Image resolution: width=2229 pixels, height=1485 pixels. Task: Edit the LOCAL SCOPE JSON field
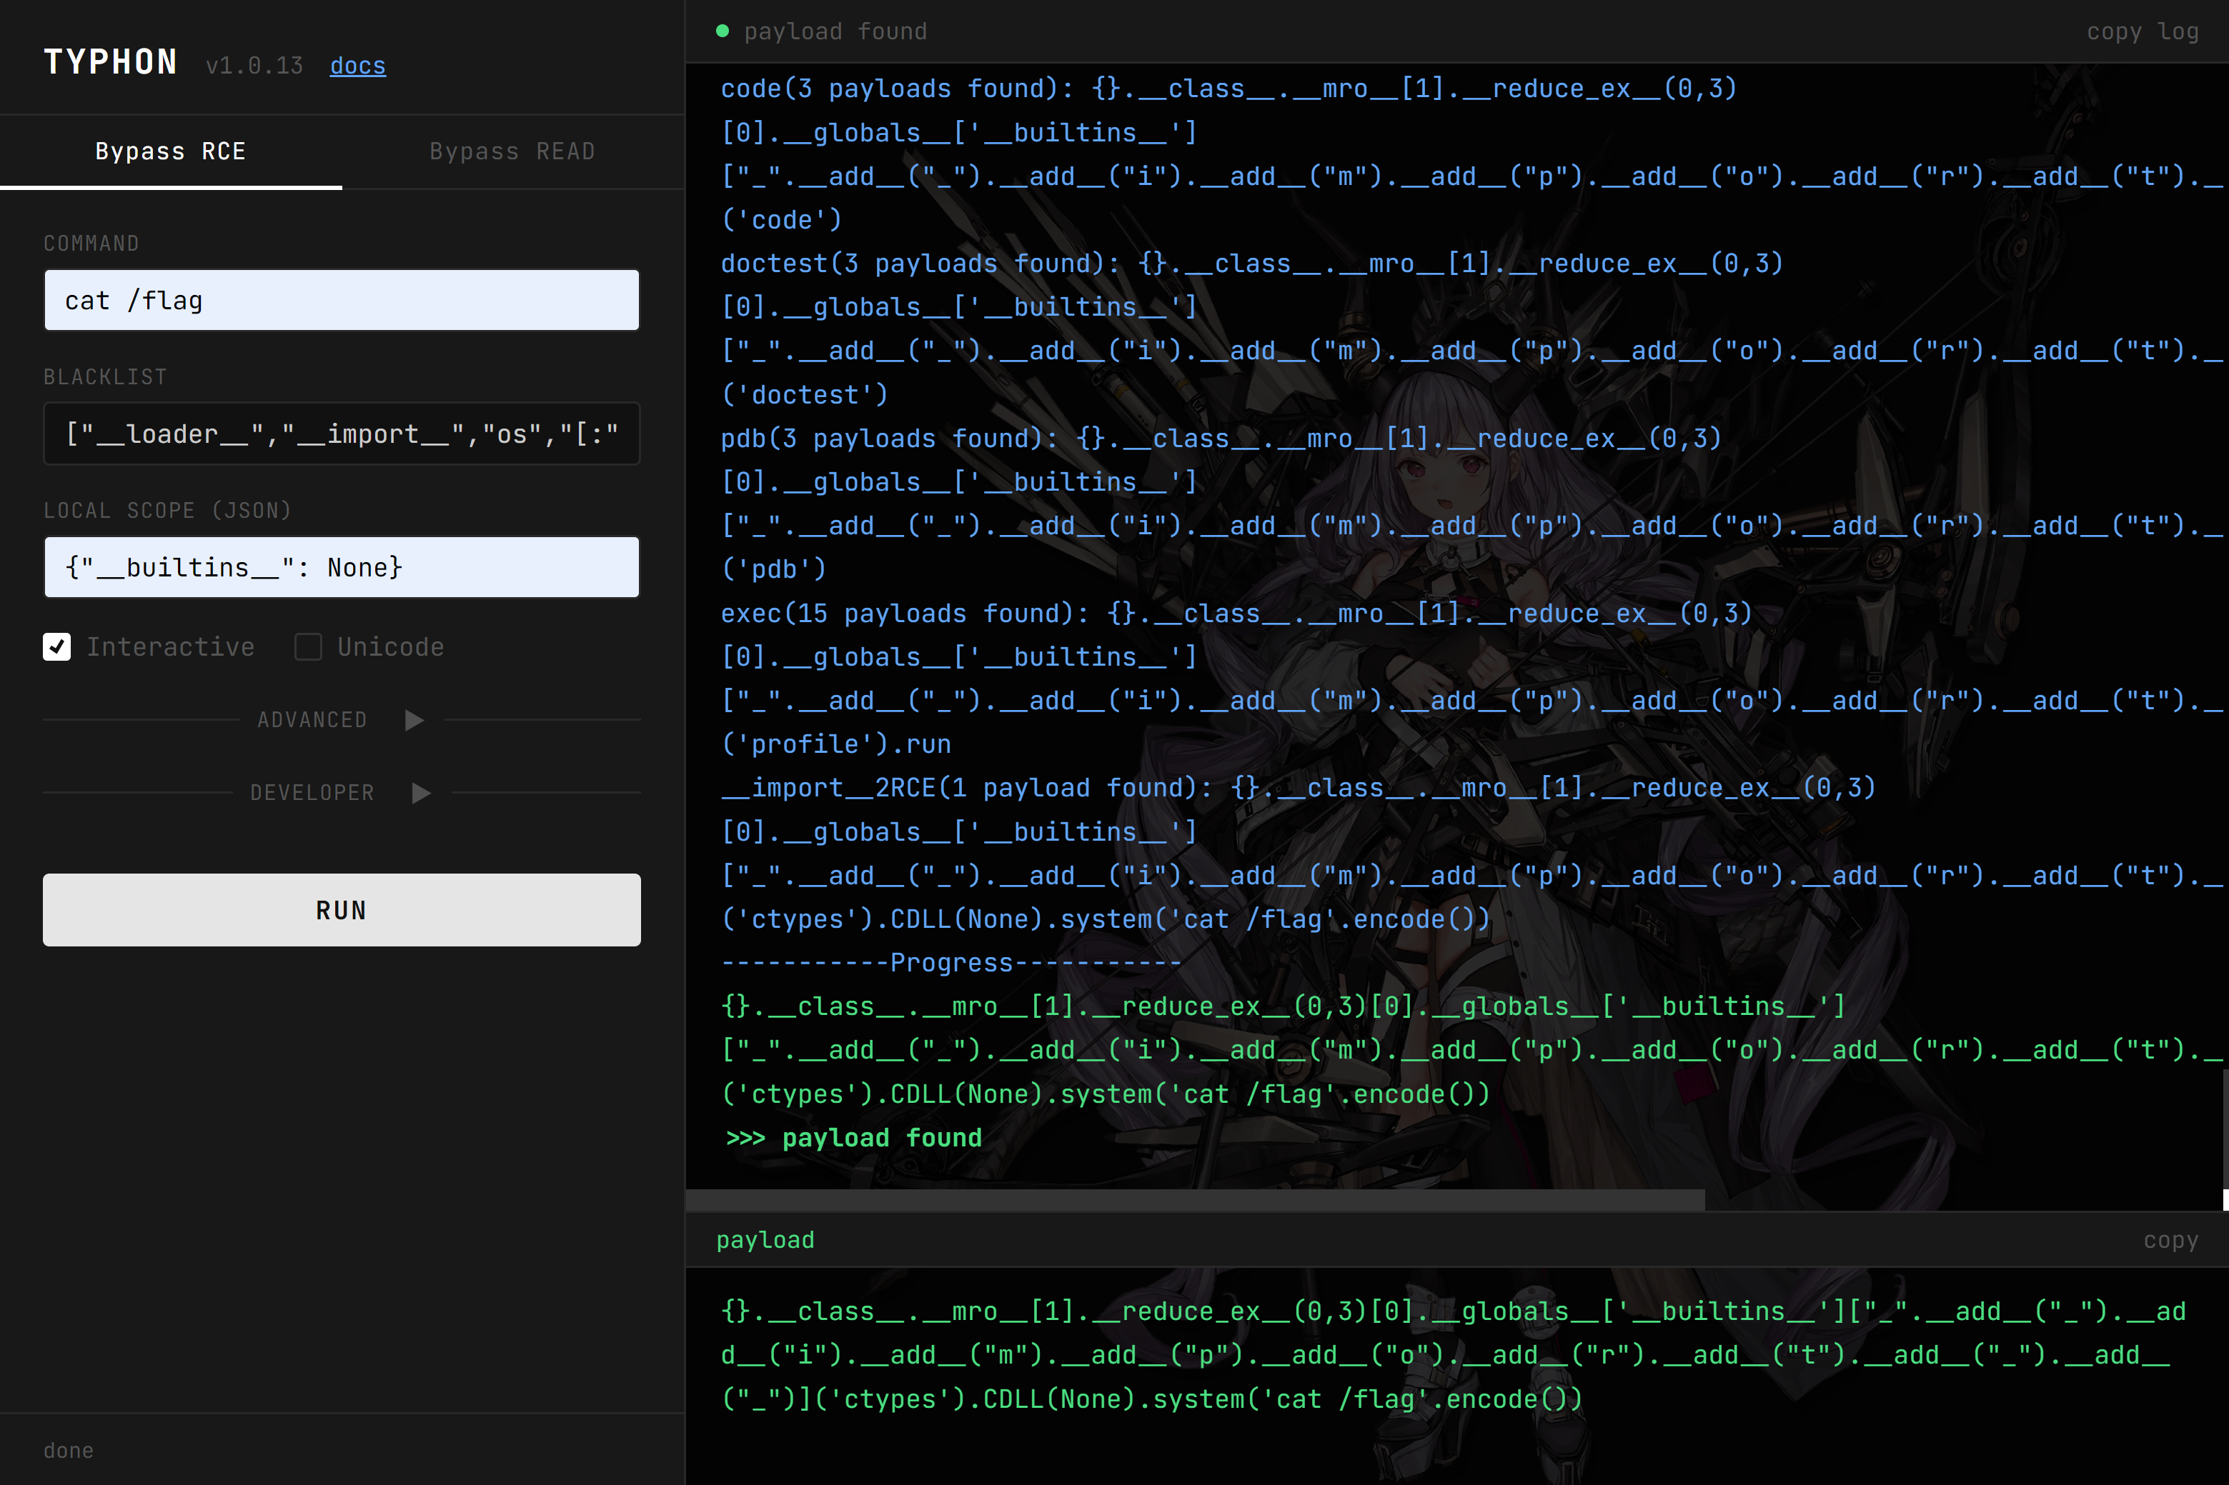click(341, 567)
